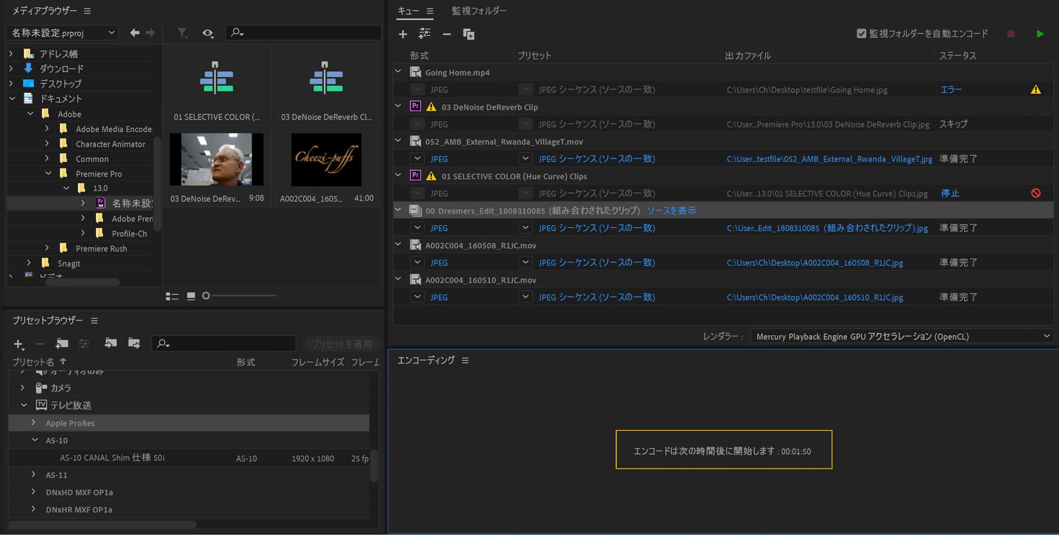Open the add output settings icon in queue

pos(424,34)
